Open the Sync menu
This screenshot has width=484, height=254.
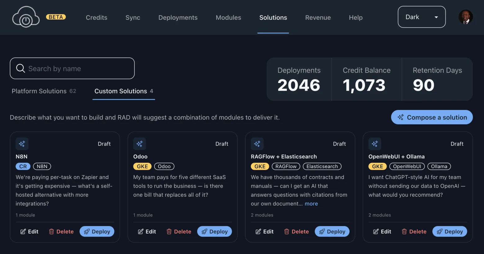(x=133, y=18)
